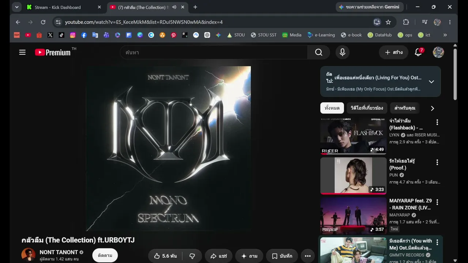Open the Microsoft Teams bookmark

(x=106, y=35)
